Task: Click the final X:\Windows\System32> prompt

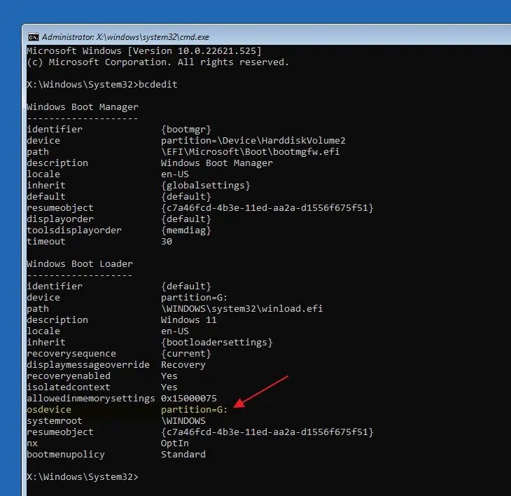Action: [83, 477]
